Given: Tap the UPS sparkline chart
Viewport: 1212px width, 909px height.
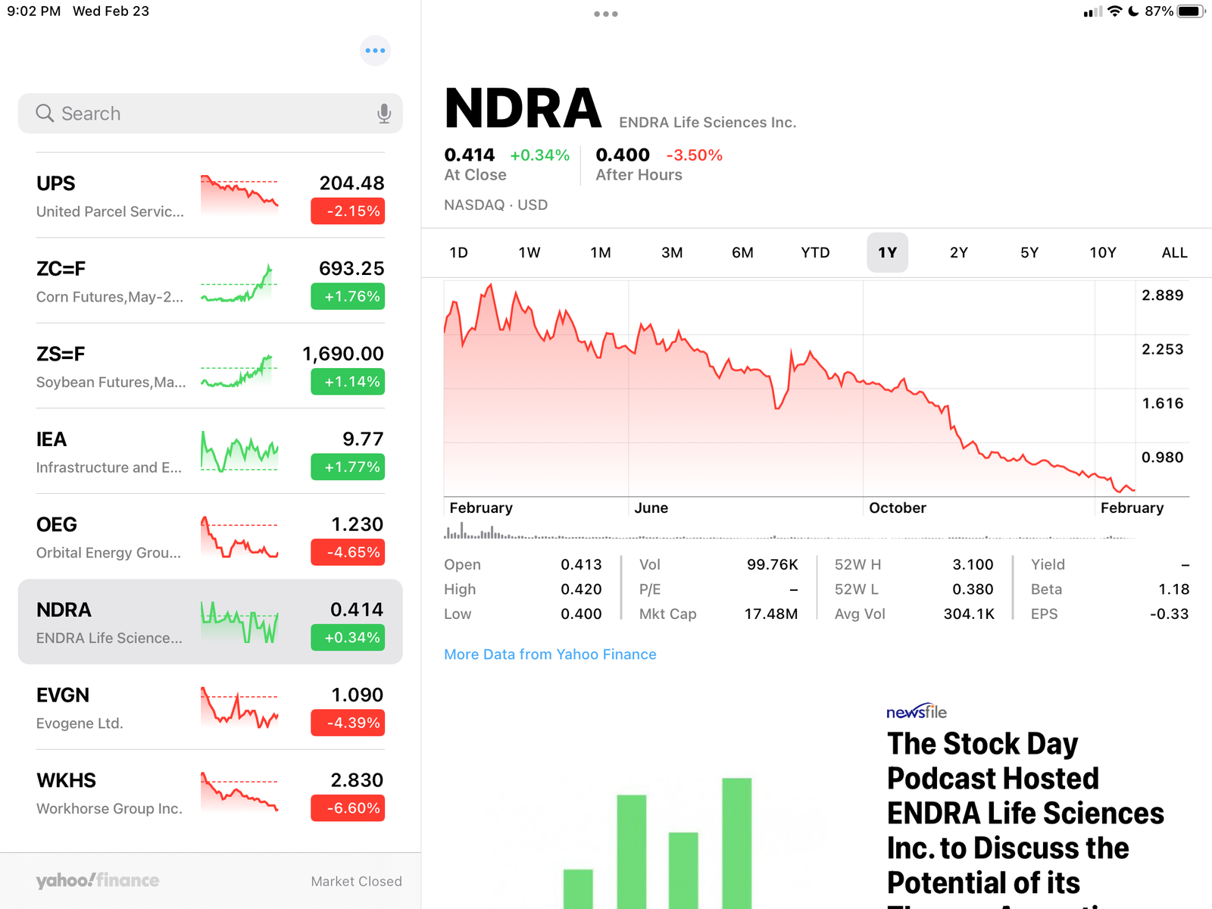Looking at the screenshot, I should pyautogui.click(x=239, y=194).
